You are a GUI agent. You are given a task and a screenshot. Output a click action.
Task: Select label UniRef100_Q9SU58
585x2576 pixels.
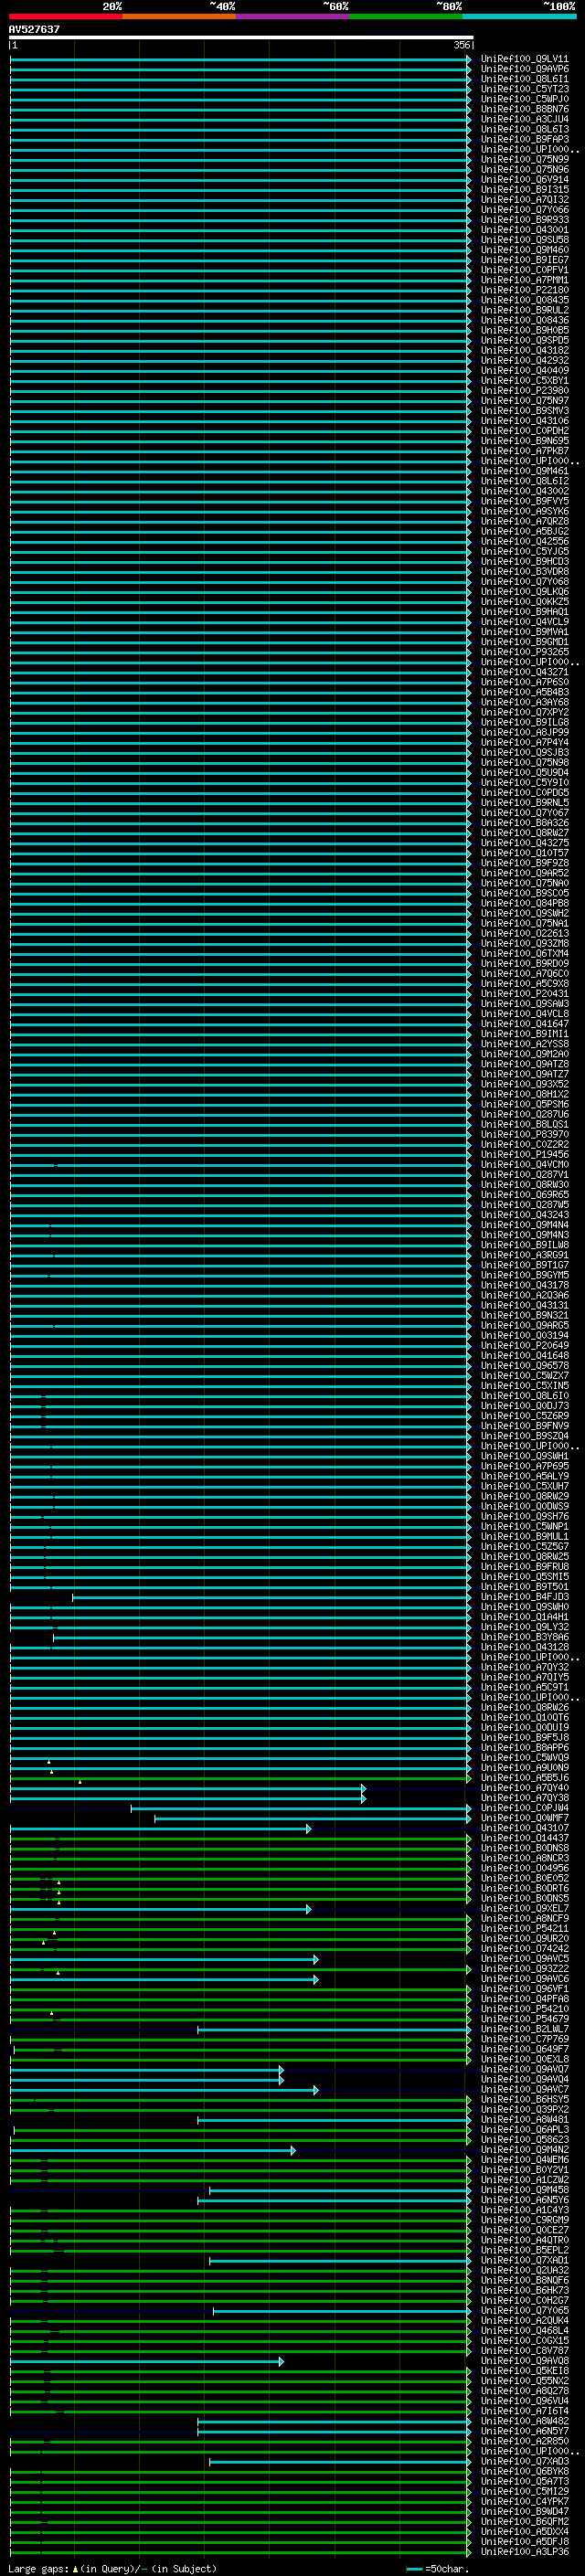(x=525, y=240)
